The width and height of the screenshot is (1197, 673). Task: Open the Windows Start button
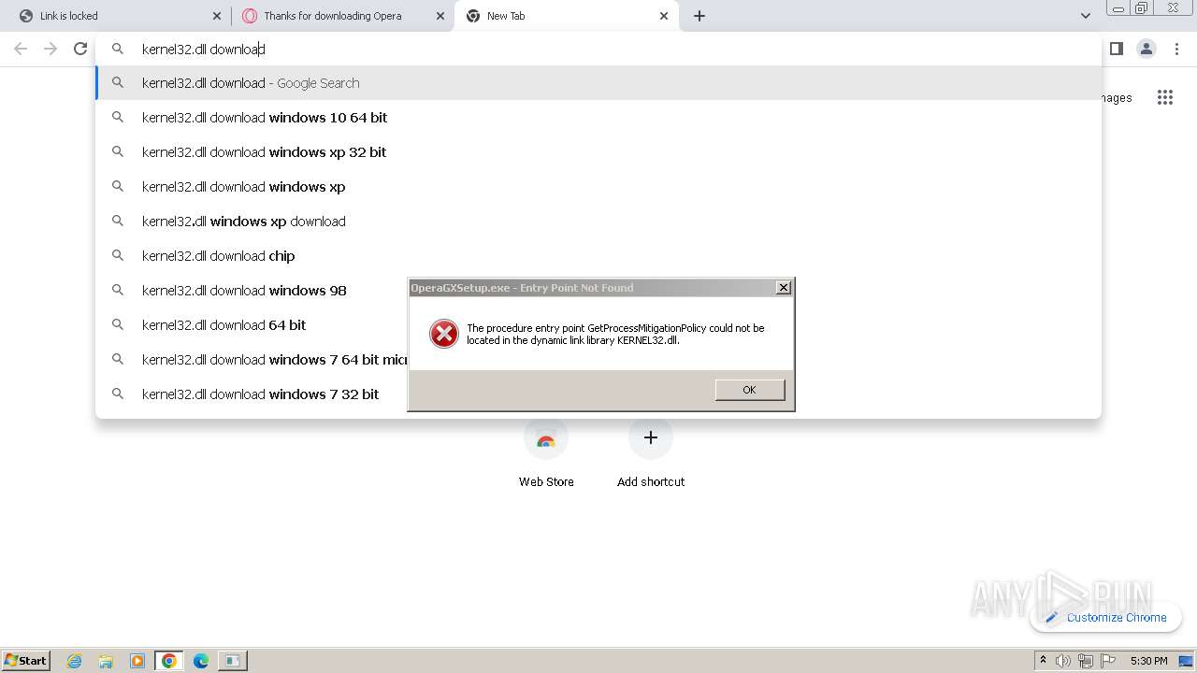pos(26,660)
